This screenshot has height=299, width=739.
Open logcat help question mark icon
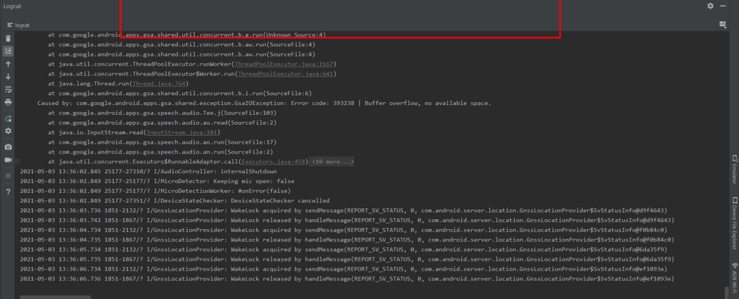8,192
